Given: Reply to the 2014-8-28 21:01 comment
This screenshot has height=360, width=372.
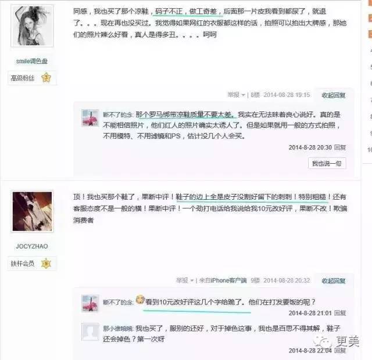Looking at the screenshot, I should [x=340, y=313].
